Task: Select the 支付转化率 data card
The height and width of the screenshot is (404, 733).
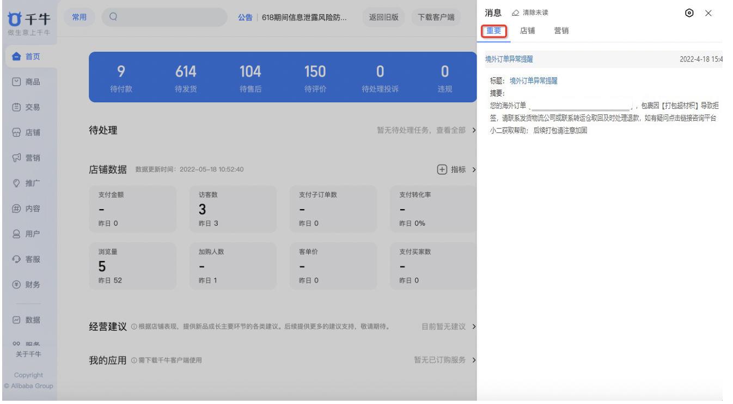Action: (433, 209)
